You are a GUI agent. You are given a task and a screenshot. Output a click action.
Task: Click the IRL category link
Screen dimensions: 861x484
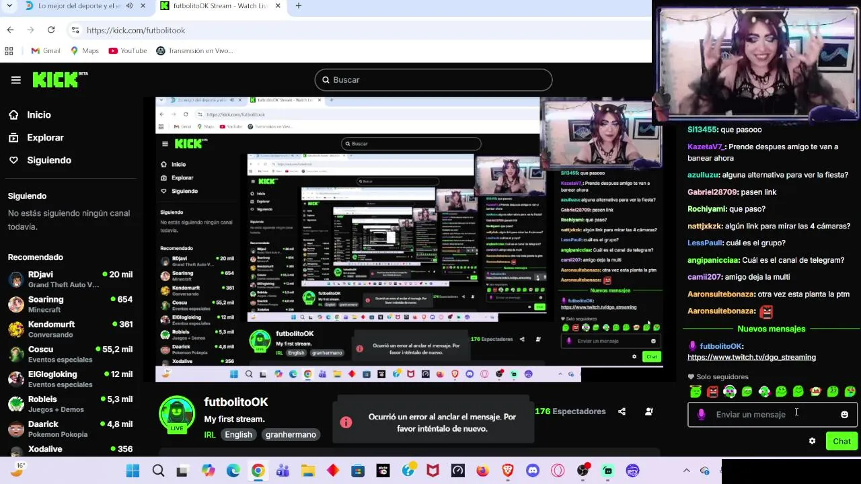(x=210, y=435)
